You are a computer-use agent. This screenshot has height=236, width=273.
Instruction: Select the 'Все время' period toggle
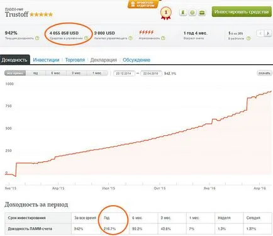[15, 73]
